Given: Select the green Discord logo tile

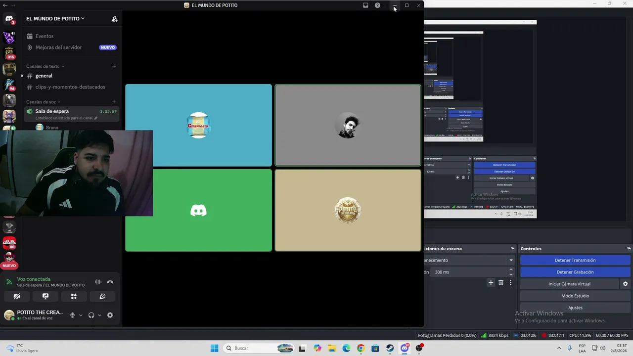Looking at the screenshot, I should tap(199, 210).
